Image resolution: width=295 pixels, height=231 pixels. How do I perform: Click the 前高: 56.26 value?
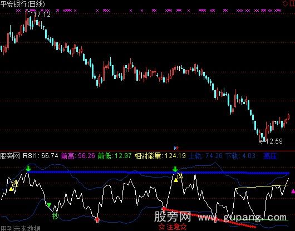78,156
